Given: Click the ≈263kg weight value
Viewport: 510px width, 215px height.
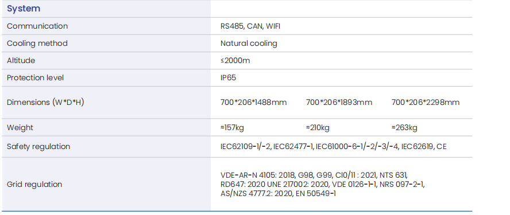Looking at the screenshot, I should [x=404, y=127].
